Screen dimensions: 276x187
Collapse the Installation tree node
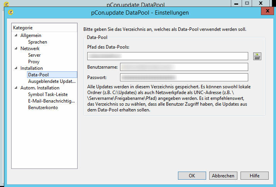(16, 68)
